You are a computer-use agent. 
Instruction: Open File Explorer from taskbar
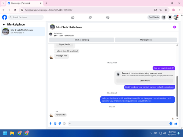(x=12, y=133)
